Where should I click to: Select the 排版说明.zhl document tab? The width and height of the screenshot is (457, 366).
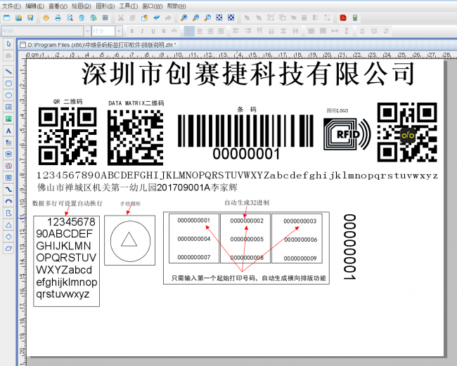(x=98, y=45)
